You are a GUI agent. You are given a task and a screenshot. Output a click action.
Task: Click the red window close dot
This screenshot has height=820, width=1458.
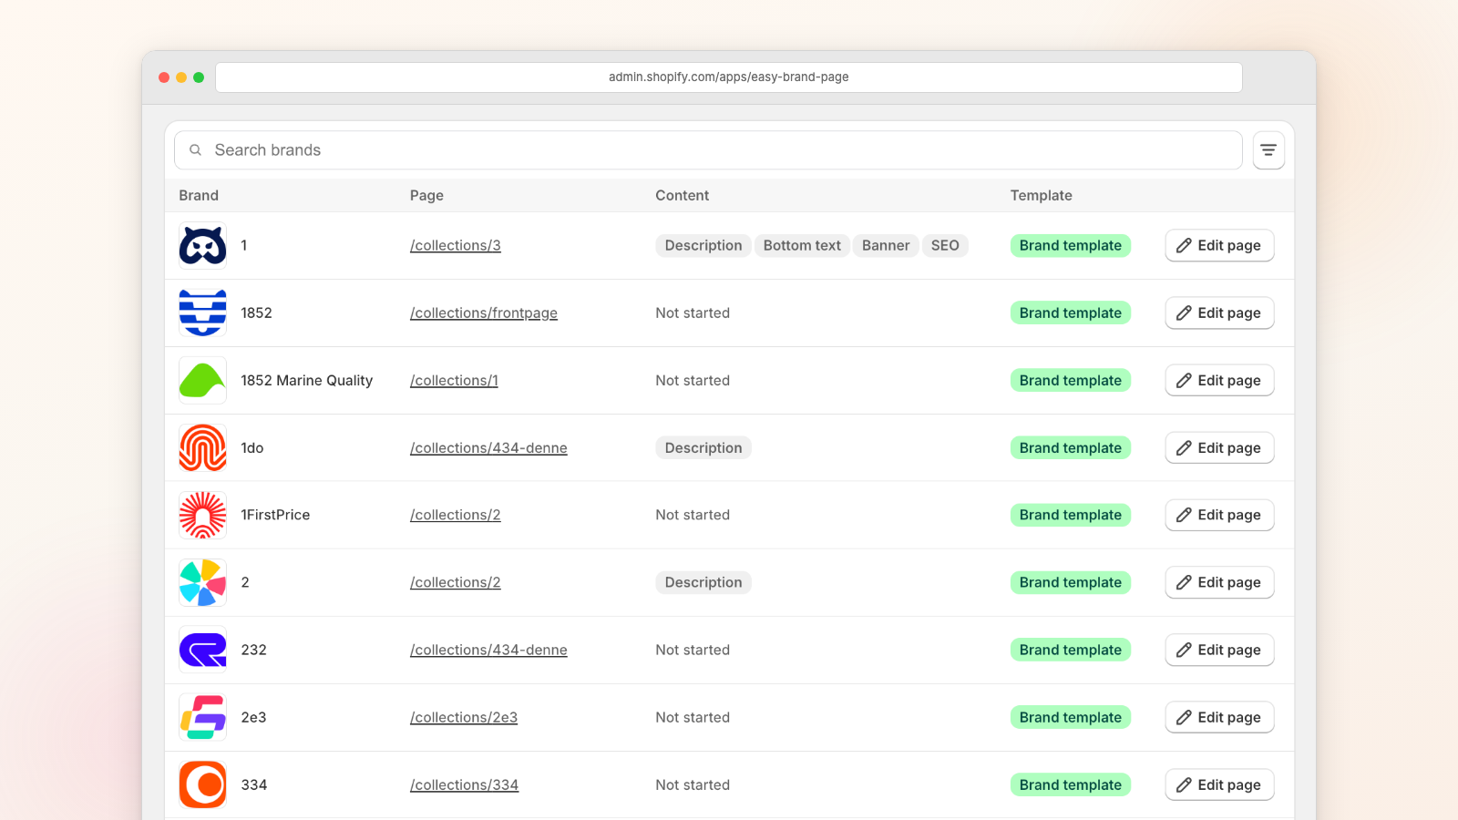(164, 77)
